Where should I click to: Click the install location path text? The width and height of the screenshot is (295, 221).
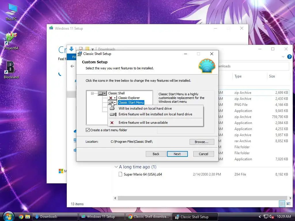tap(131, 142)
